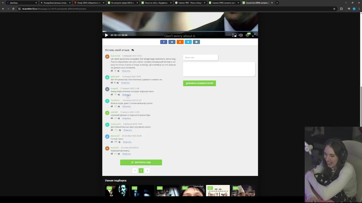The image size is (362, 203).
Task: Open player quality settings gear
Action: (247, 35)
